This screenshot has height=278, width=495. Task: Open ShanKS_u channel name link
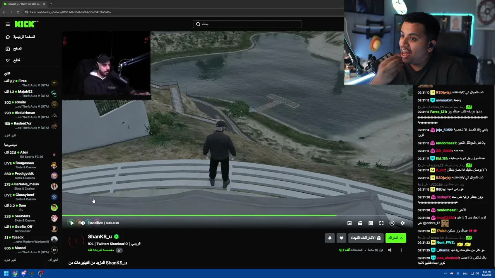(x=100, y=237)
